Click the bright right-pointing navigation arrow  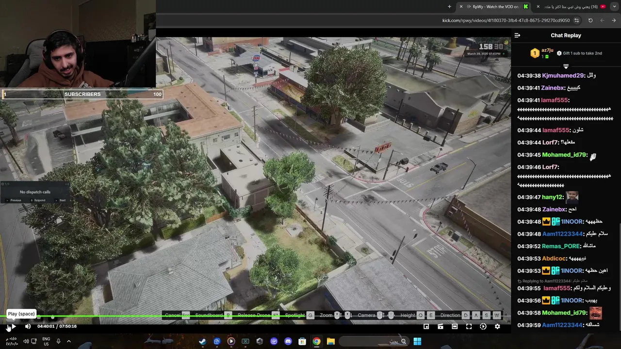pos(614,20)
